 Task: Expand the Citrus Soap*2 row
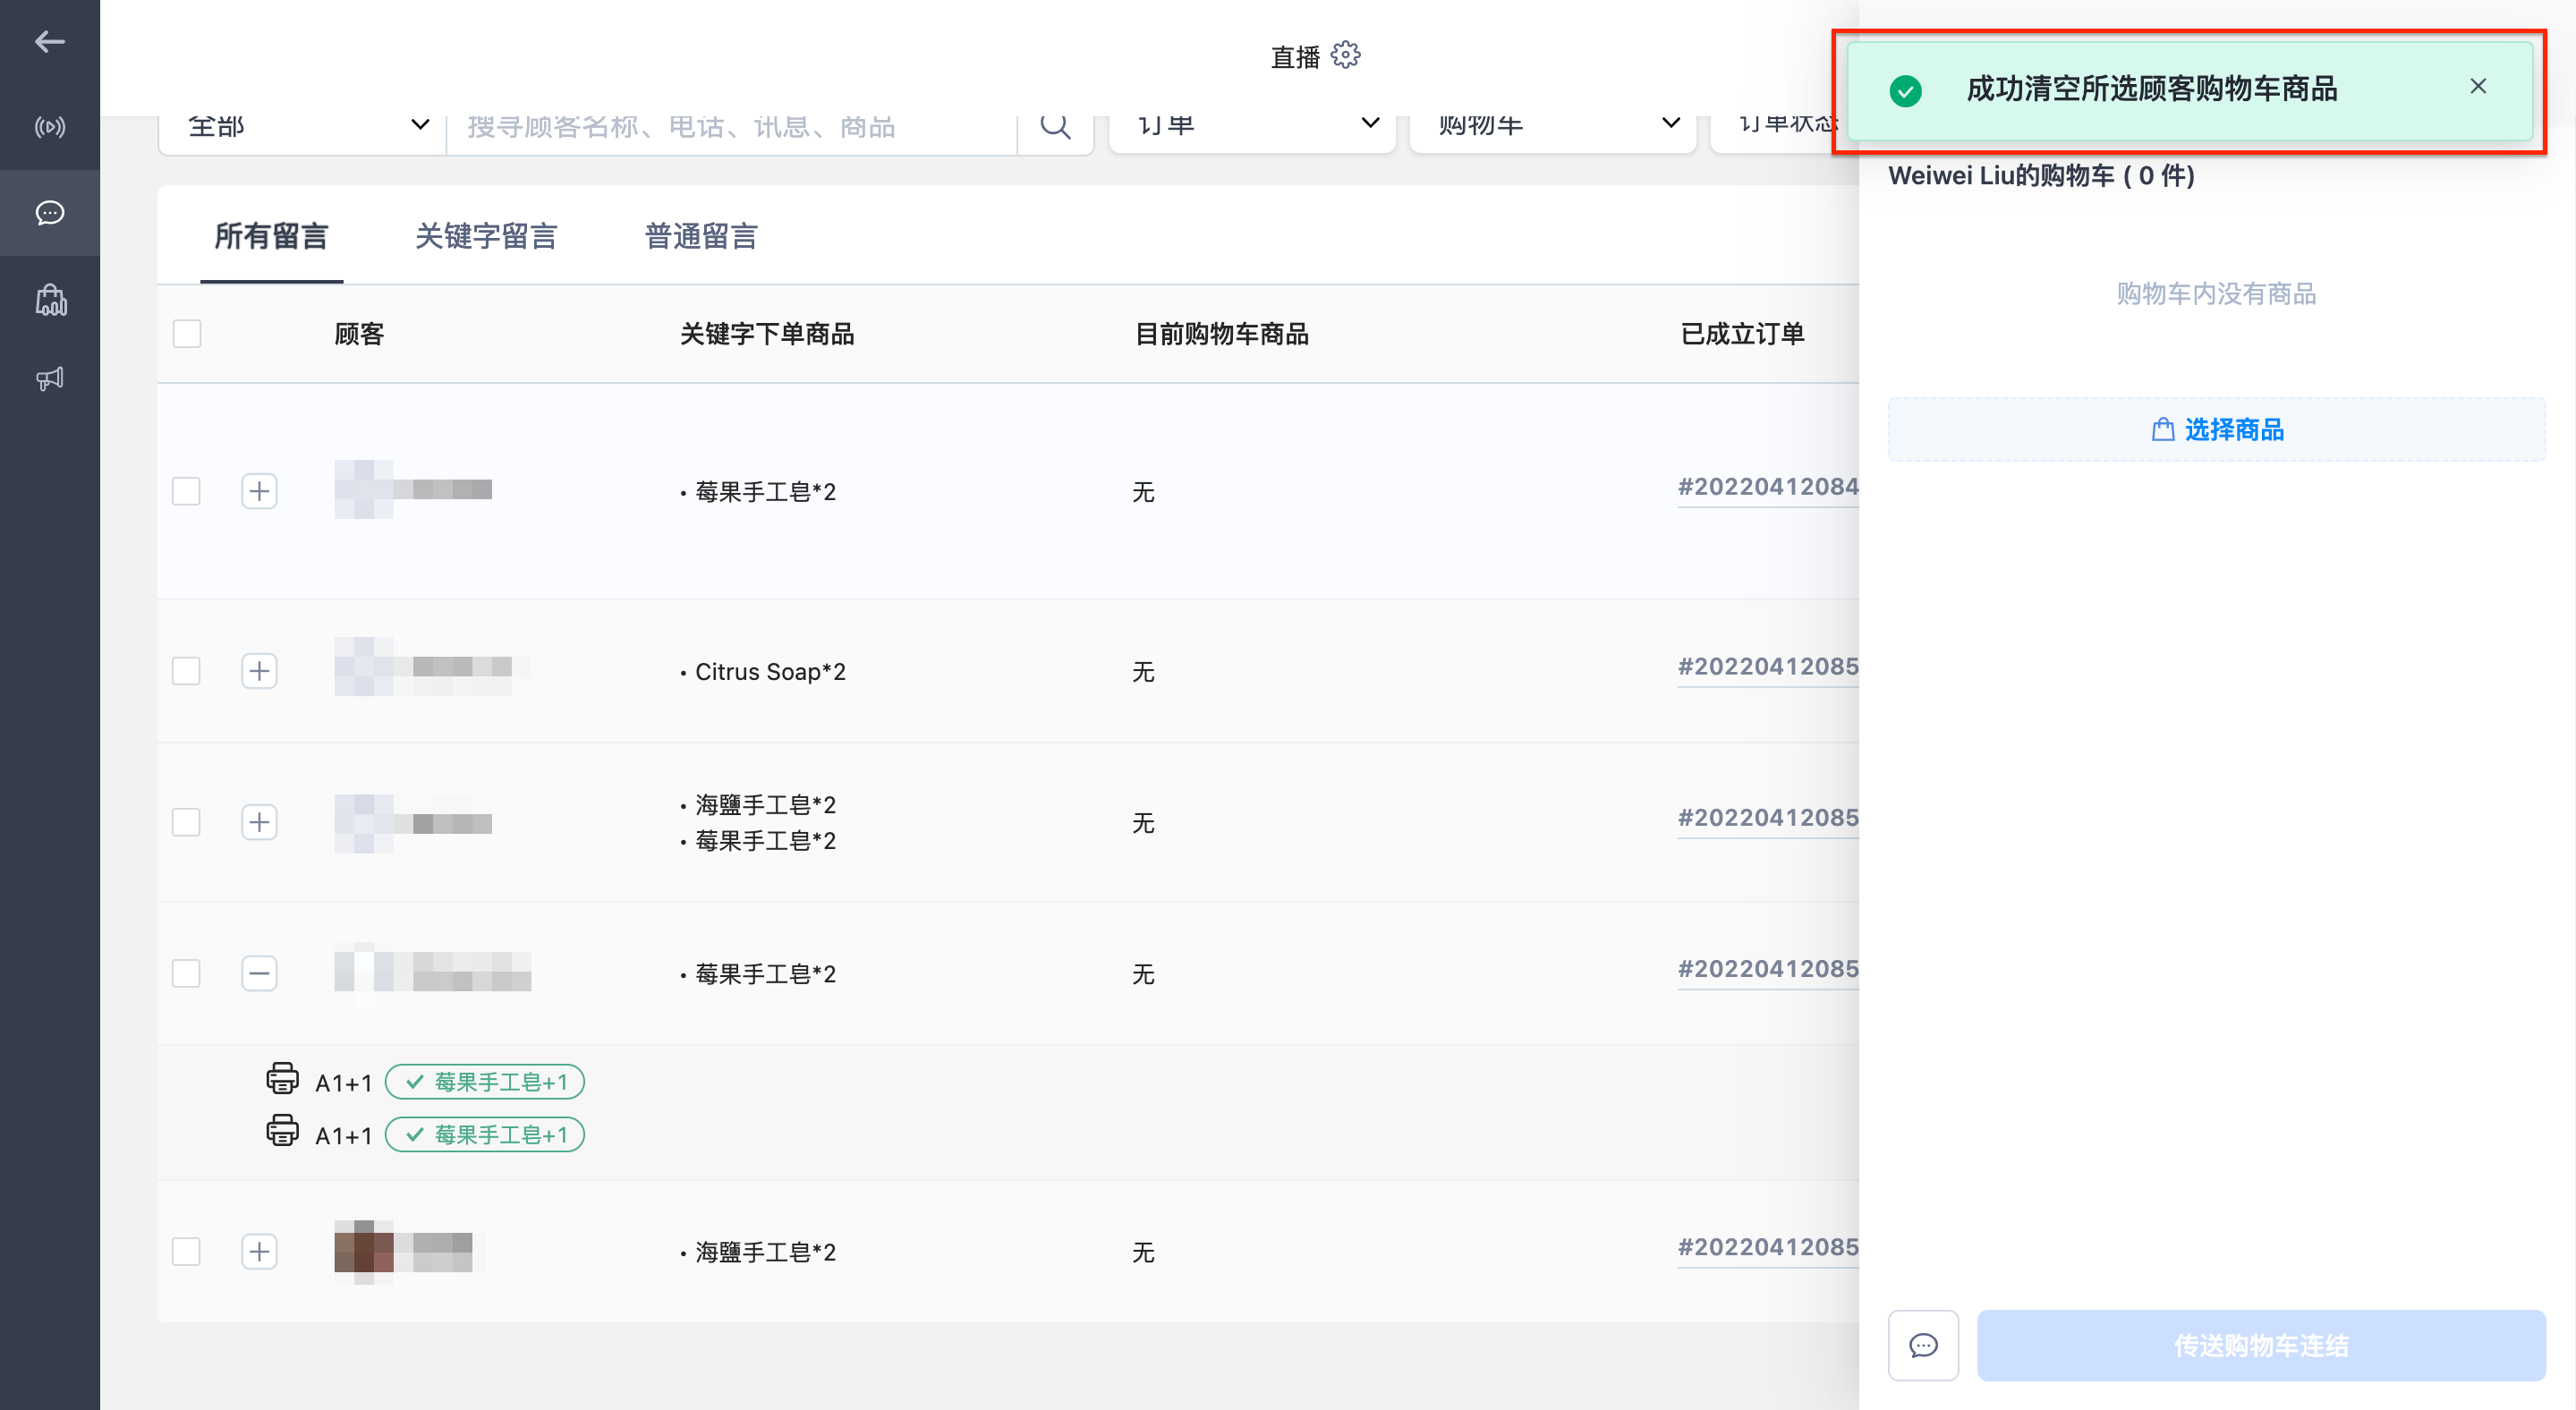[x=259, y=670]
